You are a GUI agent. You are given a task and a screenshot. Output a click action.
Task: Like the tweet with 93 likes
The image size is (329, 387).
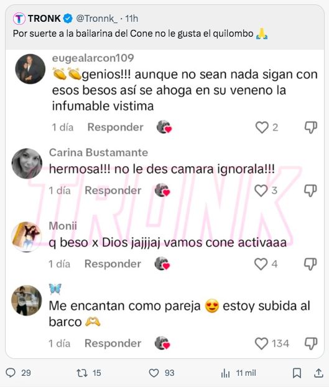click(154, 373)
